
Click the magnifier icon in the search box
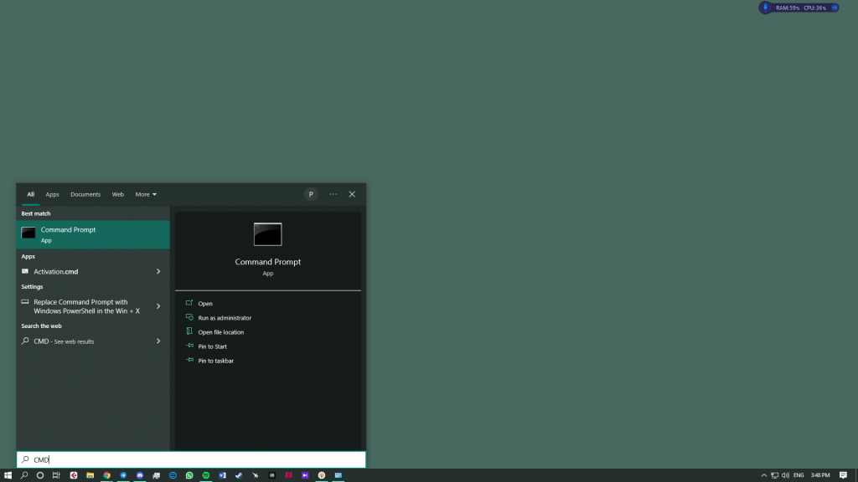tap(27, 459)
